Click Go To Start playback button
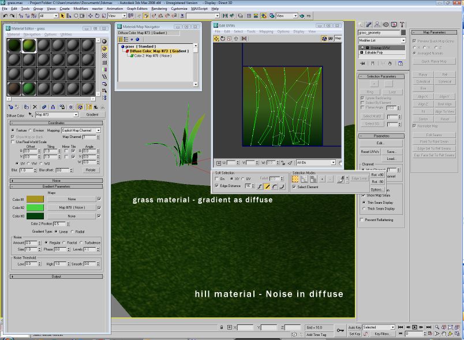The width and height of the screenshot is (464, 340). click(x=401, y=327)
